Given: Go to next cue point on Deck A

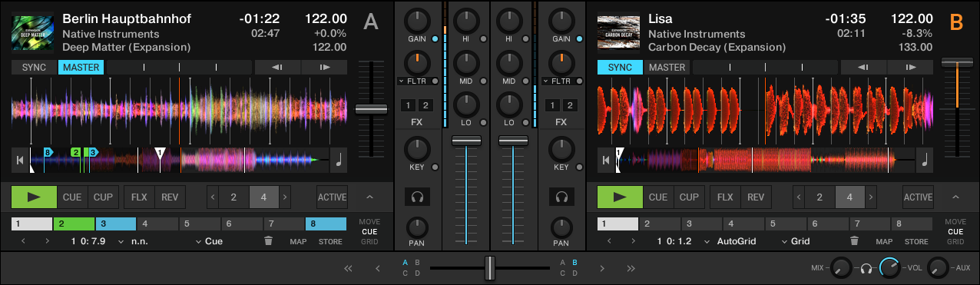Looking at the screenshot, I should pyautogui.click(x=48, y=241).
